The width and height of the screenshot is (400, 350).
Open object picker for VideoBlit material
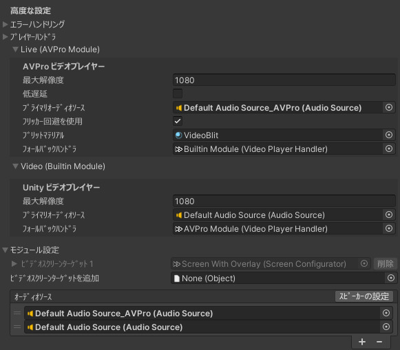[389, 135]
